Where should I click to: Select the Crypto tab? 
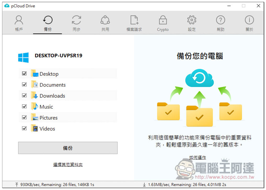pyautogui.click(x=163, y=23)
